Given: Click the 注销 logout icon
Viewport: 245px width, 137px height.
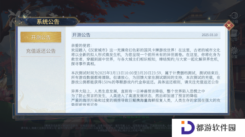Looking at the screenshot, I should 235,16.
